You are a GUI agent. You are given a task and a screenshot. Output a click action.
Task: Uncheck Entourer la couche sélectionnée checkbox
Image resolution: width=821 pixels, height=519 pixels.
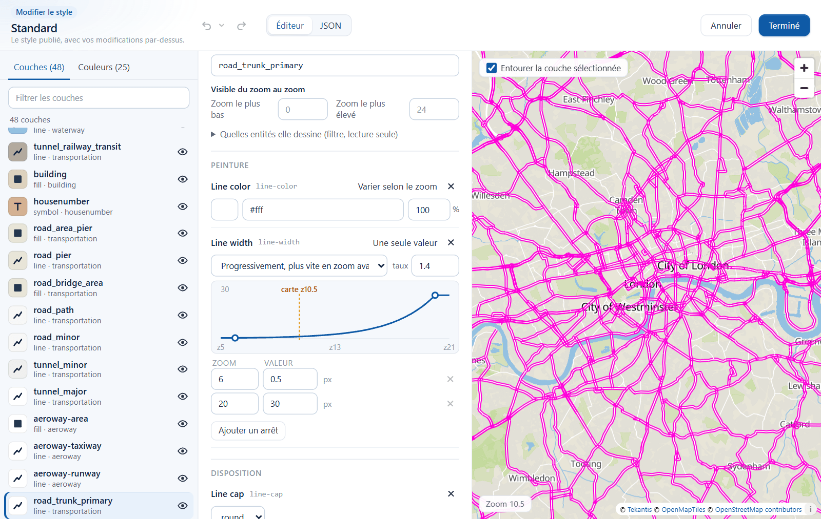pyautogui.click(x=492, y=68)
